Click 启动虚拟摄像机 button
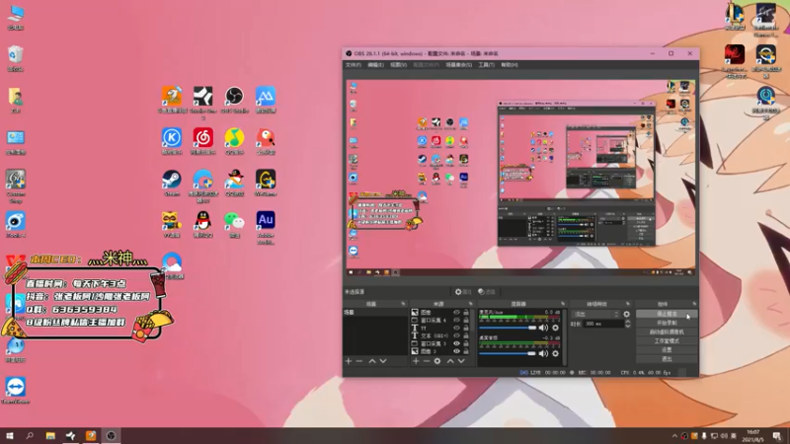Viewport: 790px width, 444px height. coord(667,332)
